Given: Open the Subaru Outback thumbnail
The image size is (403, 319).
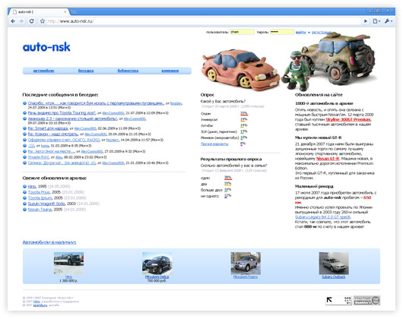Looking at the screenshot, I should 334,264.
